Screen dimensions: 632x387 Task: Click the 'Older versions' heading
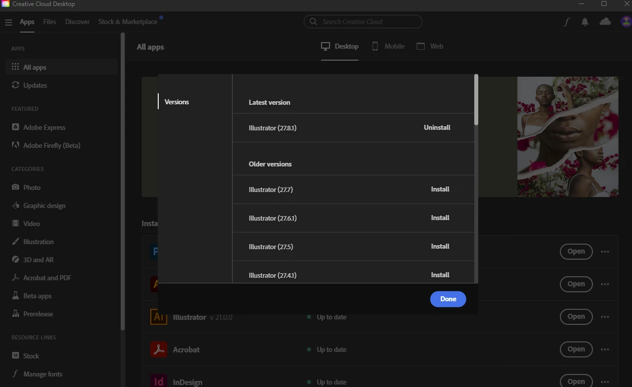coord(270,164)
